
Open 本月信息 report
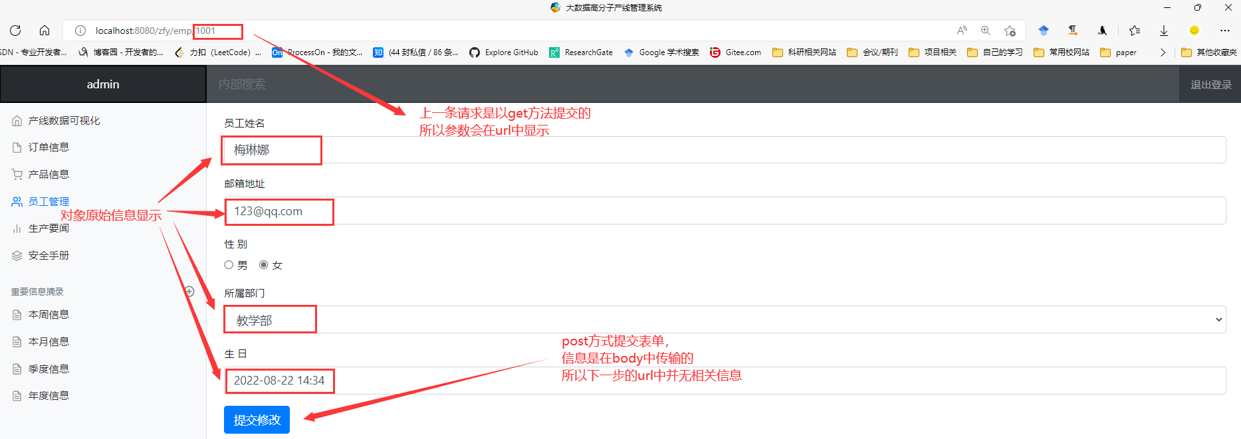pos(49,342)
